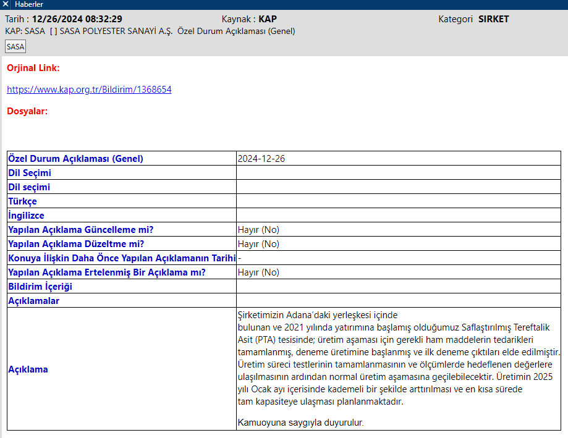Open the kap.org.tr Bildirim link
This screenshot has width=568, height=438.
pyautogui.click(x=89, y=90)
